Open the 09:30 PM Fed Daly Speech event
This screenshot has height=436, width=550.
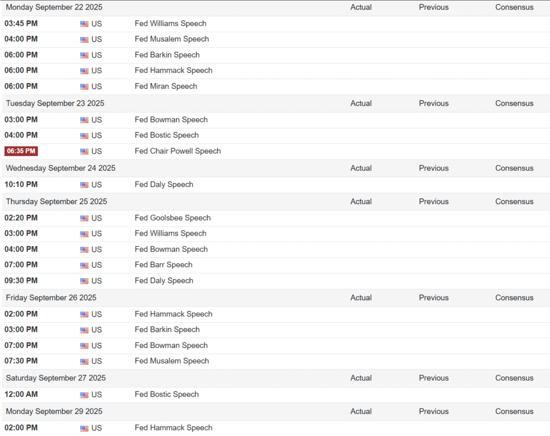click(164, 280)
